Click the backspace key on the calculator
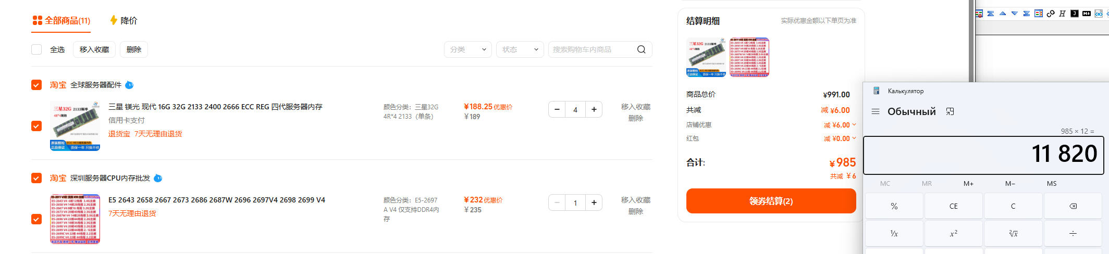Viewport: 1109px width, 254px height. (1073, 206)
